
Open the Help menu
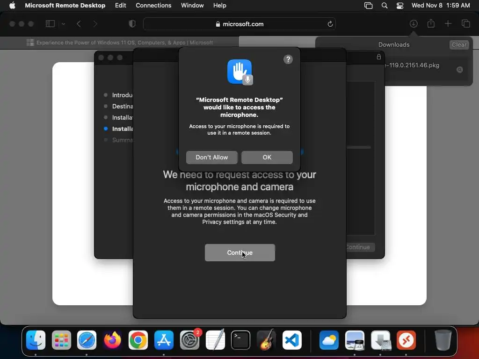(220, 5)
